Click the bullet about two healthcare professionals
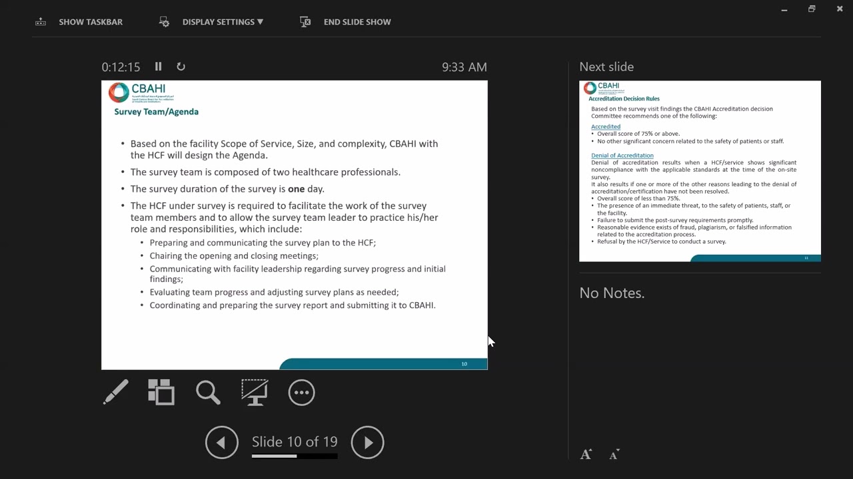The image size is (853, 479). 265,172
